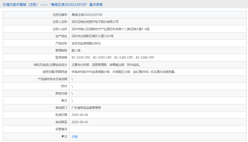The image size is (248, 142).
Task: Click the 产品储存条件及有效期 label
Action: click(52, 79)
